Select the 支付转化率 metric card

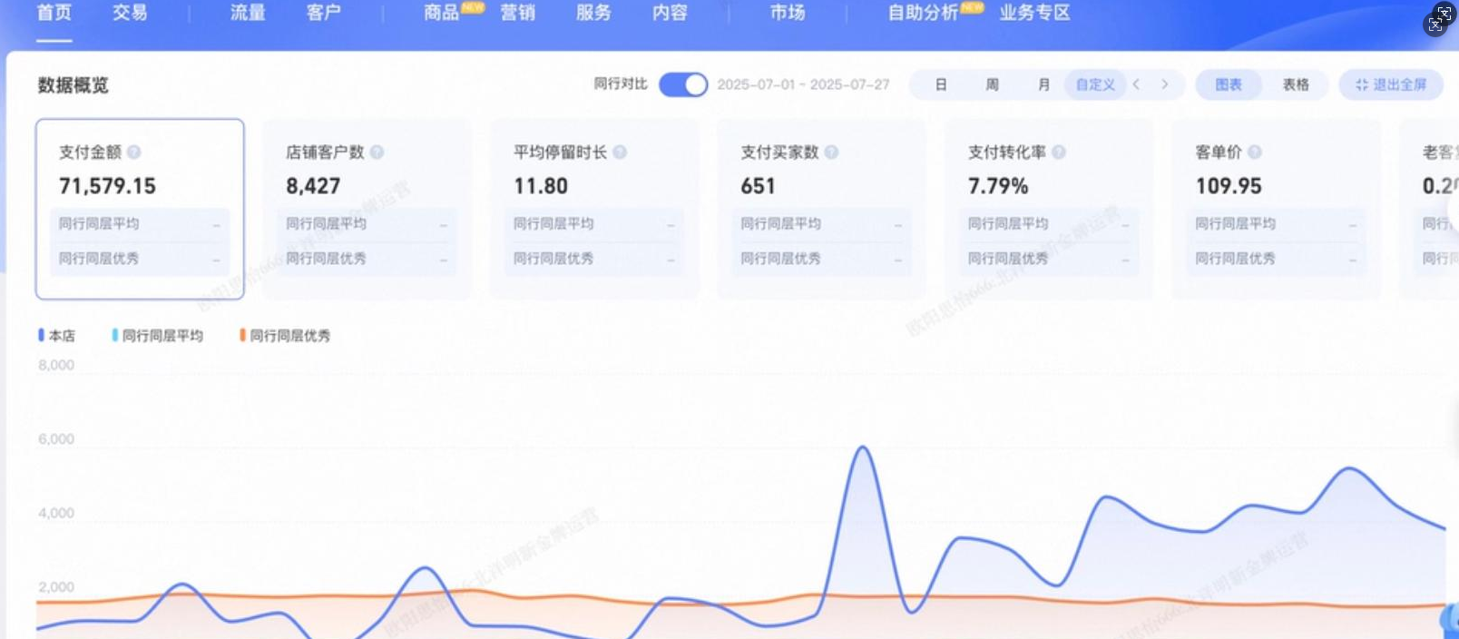tap(1048, 209)
